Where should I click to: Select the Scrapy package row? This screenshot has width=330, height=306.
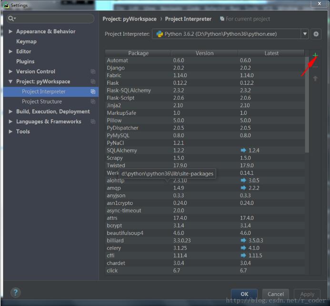(205, 158)
